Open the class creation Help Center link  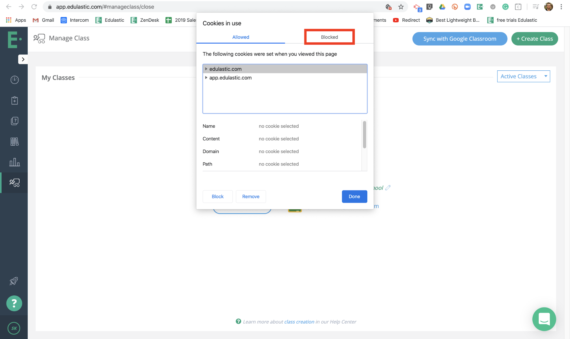click(299, 322)
